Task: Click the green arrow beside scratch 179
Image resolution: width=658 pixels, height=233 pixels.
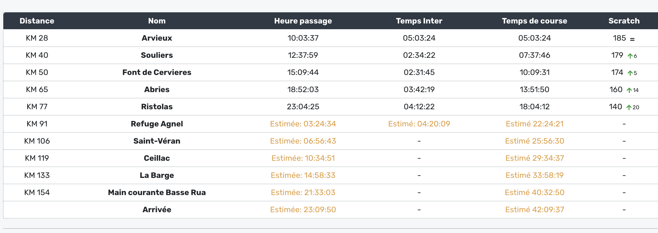Action: 630,56
